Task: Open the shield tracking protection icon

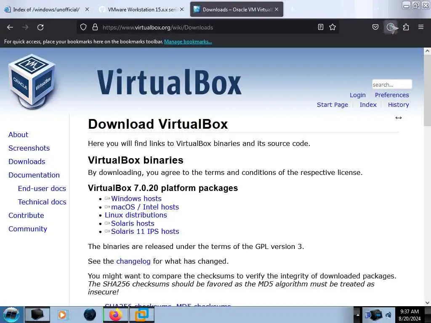Action: coord(83,27)
